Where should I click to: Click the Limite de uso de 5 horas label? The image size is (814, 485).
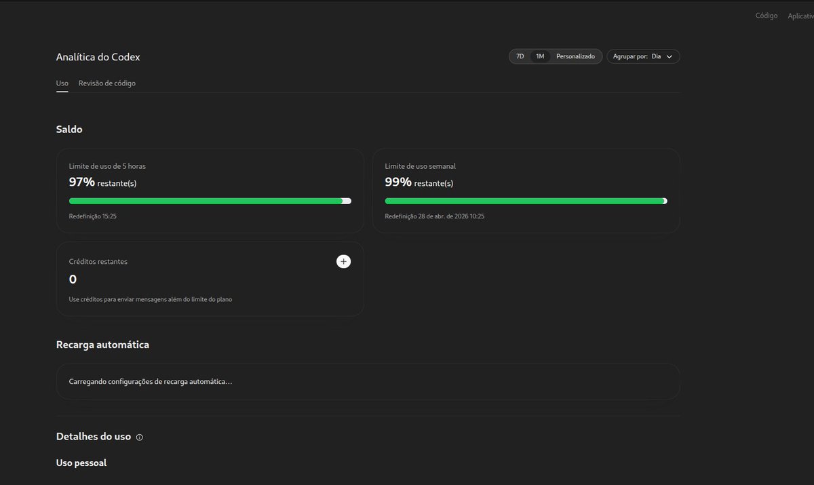[x=107, y=166]
